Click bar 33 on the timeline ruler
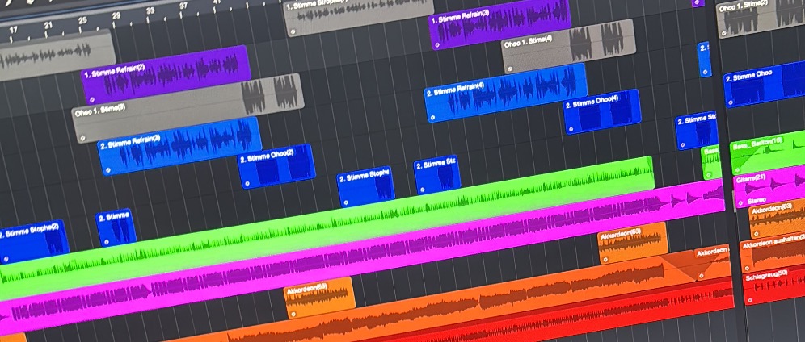 click(150, 10)
